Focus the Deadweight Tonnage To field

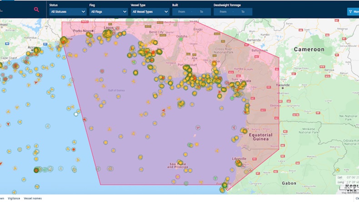pyautogui.click(x=243, y=12)
